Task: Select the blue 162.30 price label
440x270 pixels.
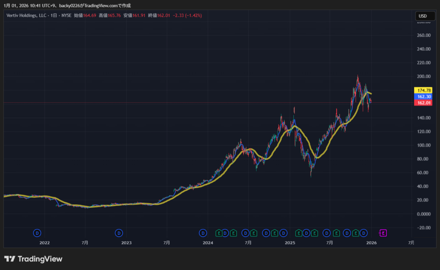Action: (424, 97)
